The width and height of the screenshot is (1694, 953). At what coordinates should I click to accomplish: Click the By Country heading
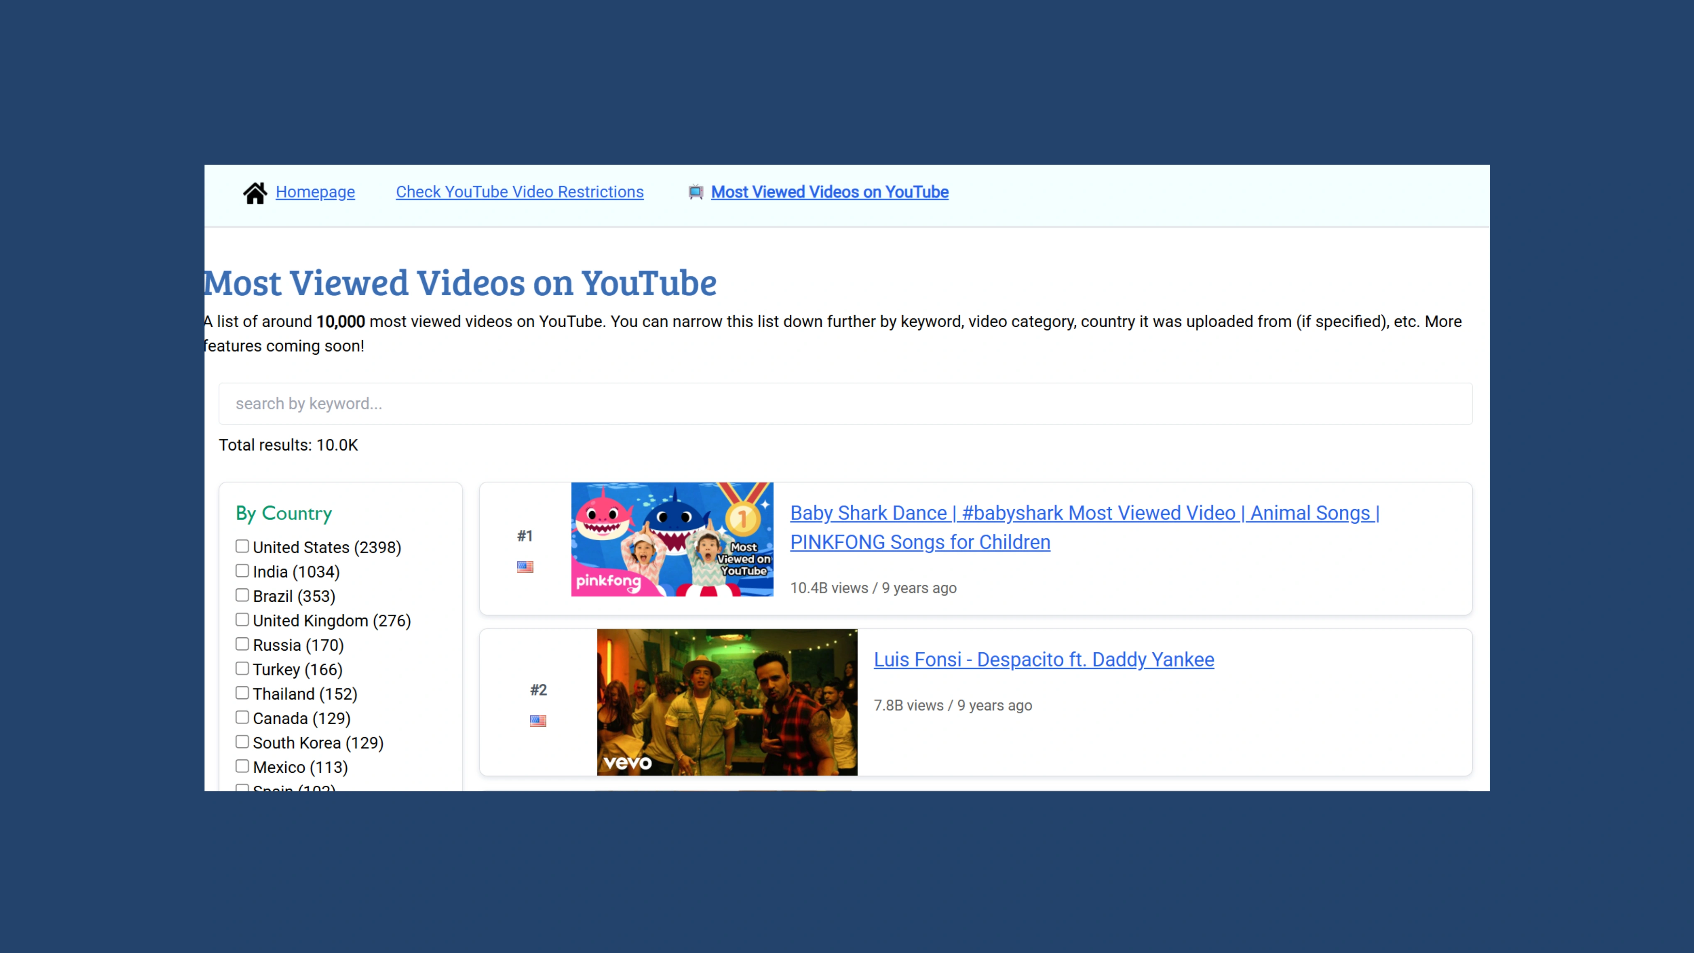(284, 514)
